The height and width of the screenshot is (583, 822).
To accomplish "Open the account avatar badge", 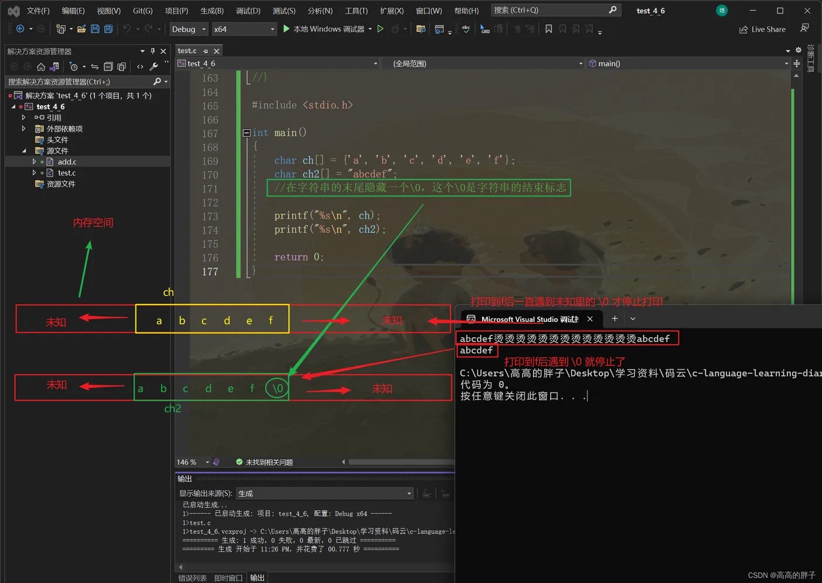I will click(722, 11).
